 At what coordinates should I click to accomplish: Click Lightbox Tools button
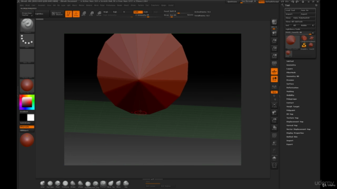click(x=300, y=29)
